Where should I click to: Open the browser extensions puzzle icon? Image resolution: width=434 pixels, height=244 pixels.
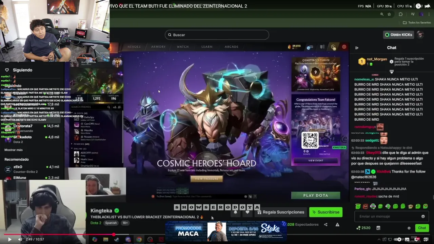point(401,14)
